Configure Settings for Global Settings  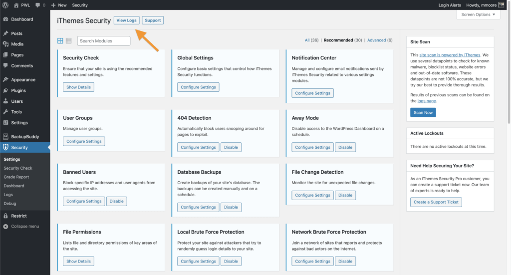(x=198, y=87)
